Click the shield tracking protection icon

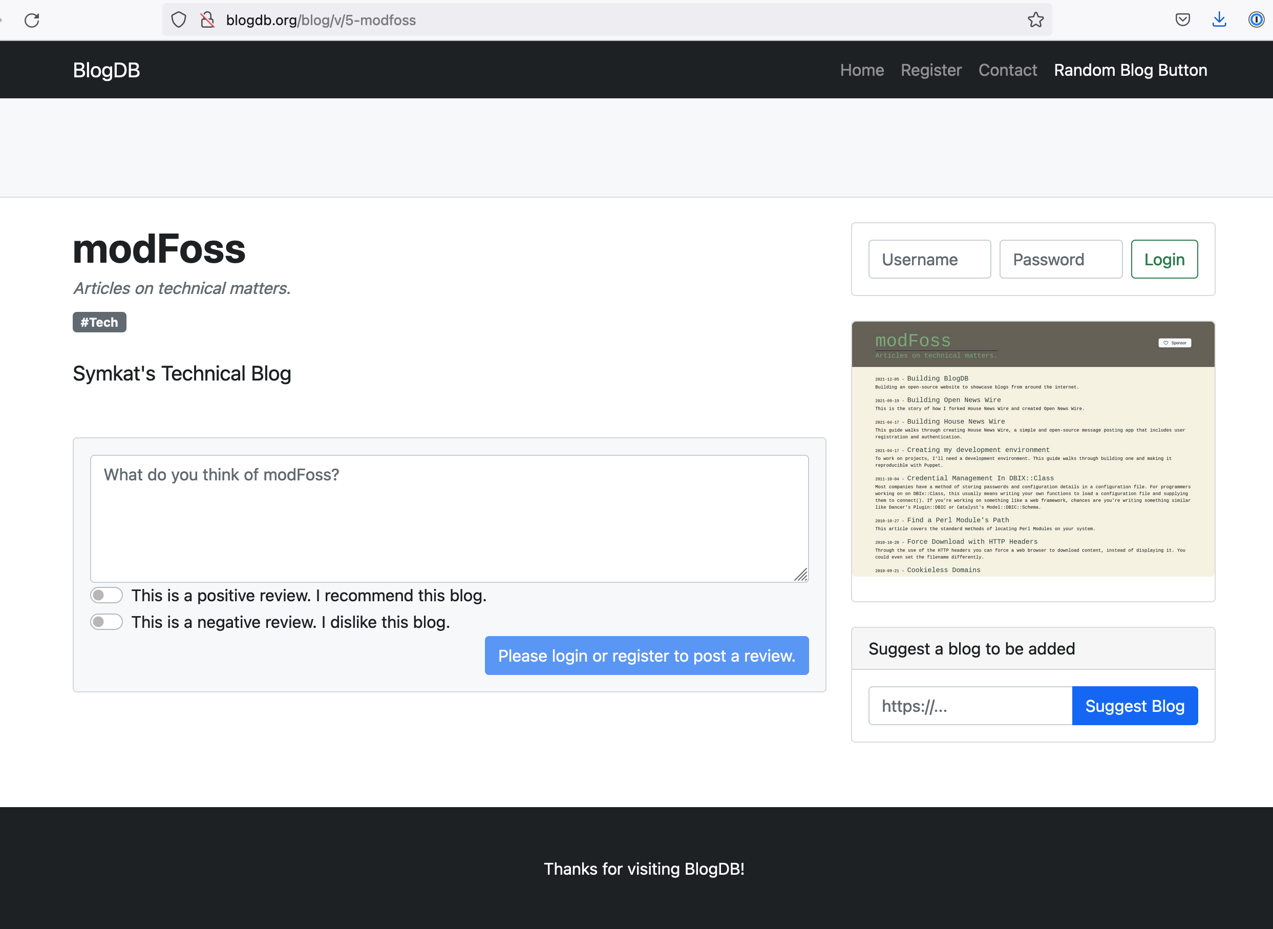click(x=179, y=20)
